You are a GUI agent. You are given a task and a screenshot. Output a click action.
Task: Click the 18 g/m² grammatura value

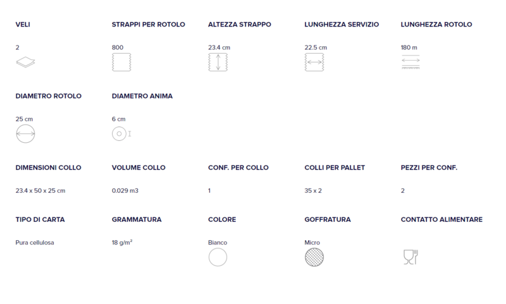coord(122,242)
